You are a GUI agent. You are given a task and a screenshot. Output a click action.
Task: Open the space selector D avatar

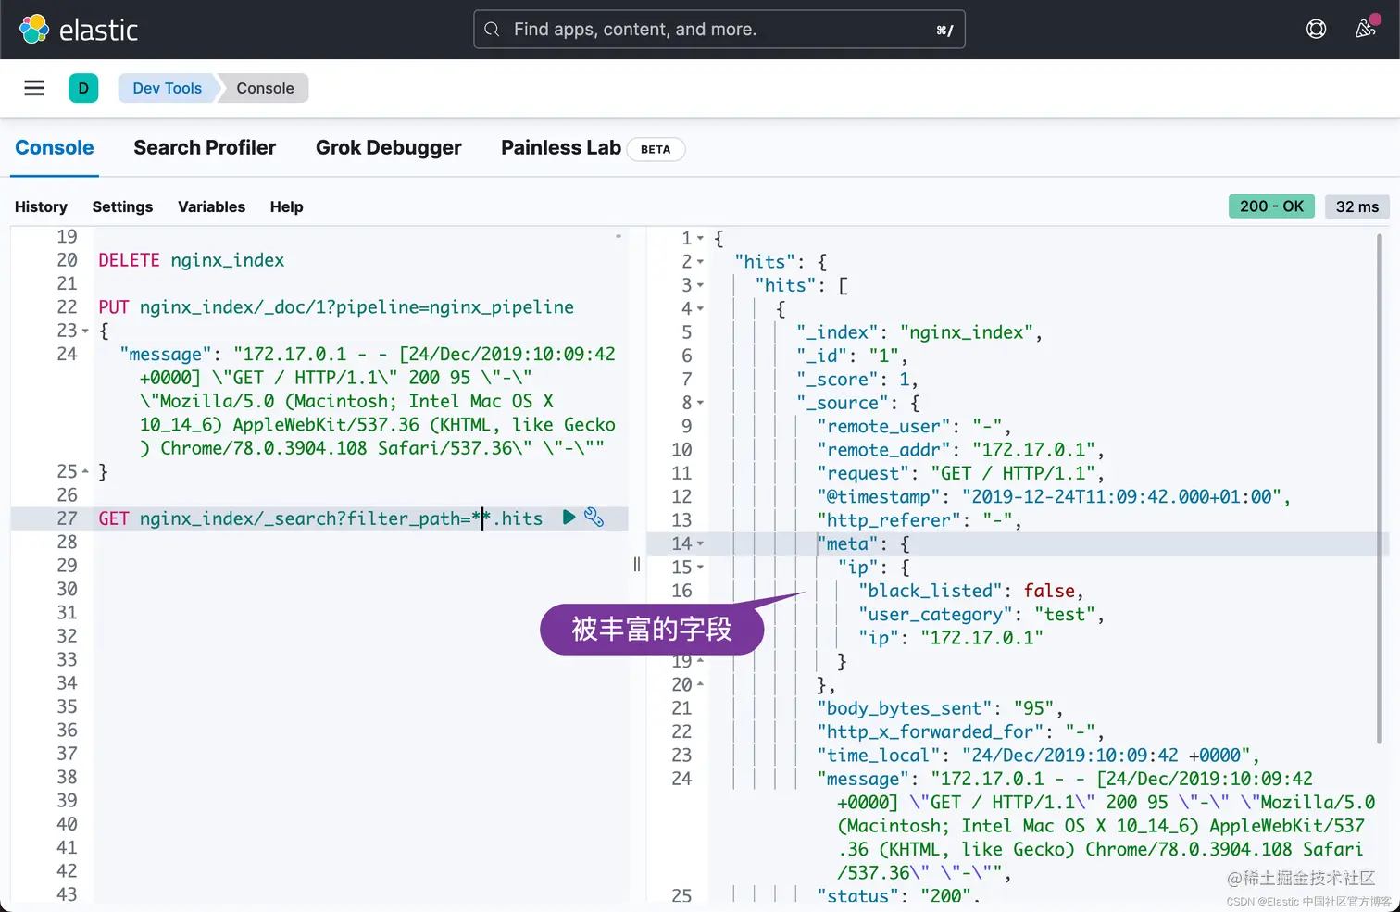(x=83, y=88)
